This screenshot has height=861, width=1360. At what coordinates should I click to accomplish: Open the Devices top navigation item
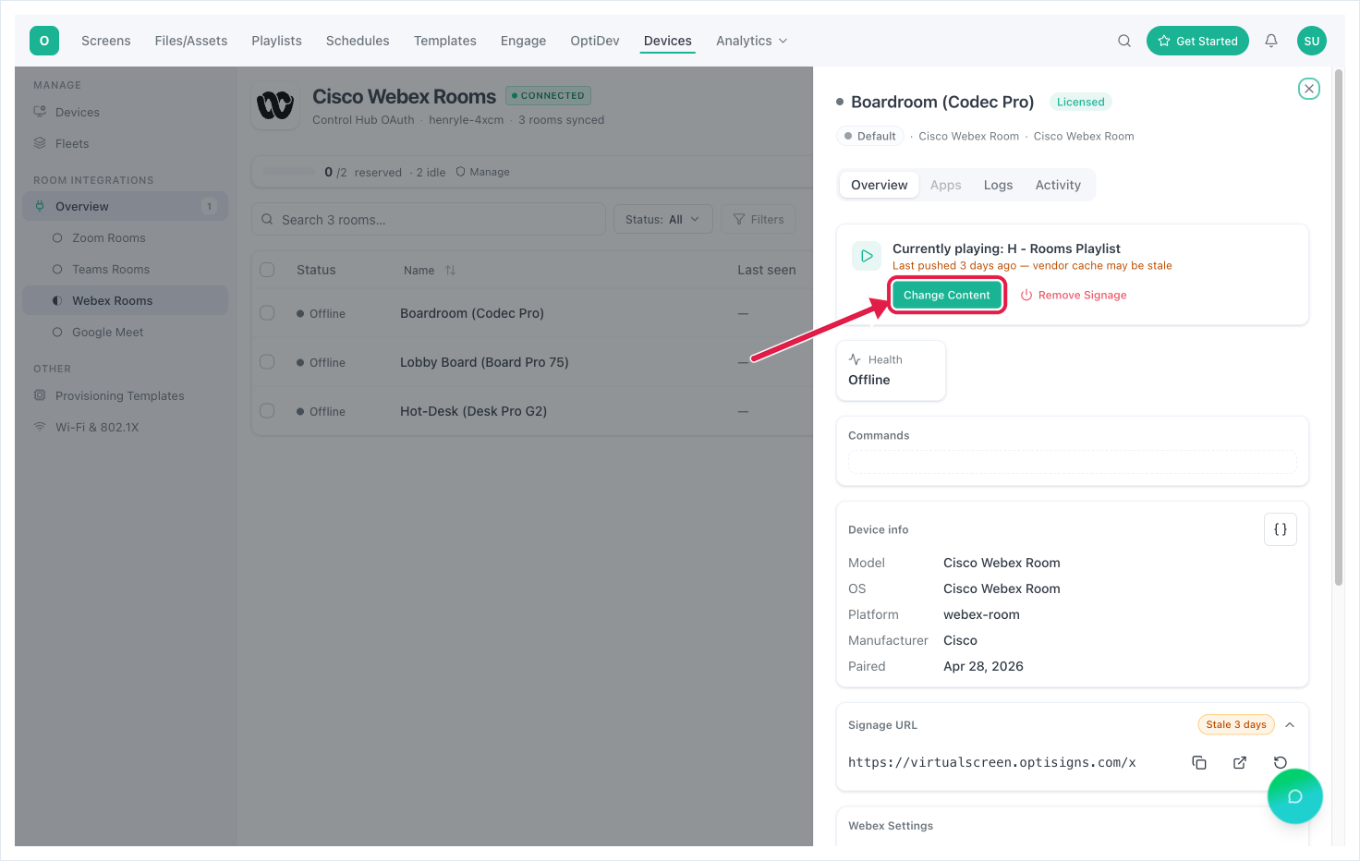click(668, 41)
